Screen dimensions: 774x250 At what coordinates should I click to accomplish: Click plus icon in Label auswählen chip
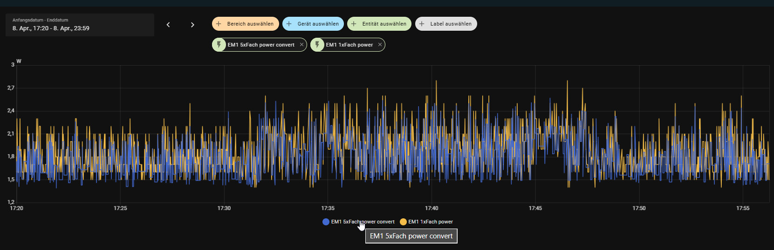click(x=422, y=24)
